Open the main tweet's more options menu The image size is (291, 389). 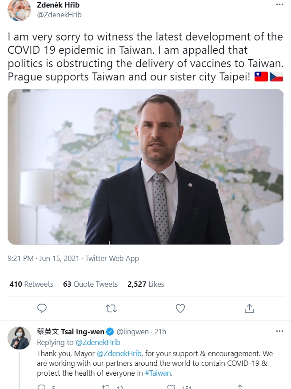(x=279, y=4)
